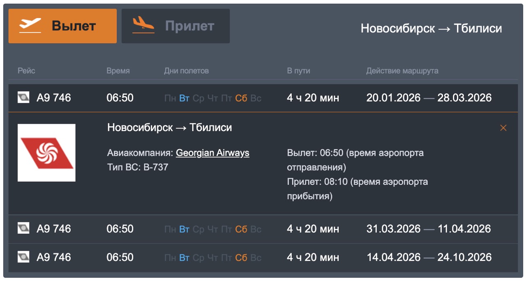The image size is (526, 281).
Task: Click the airline icon in the 14.04.2026 row
Action: click(x=23, y=258)
